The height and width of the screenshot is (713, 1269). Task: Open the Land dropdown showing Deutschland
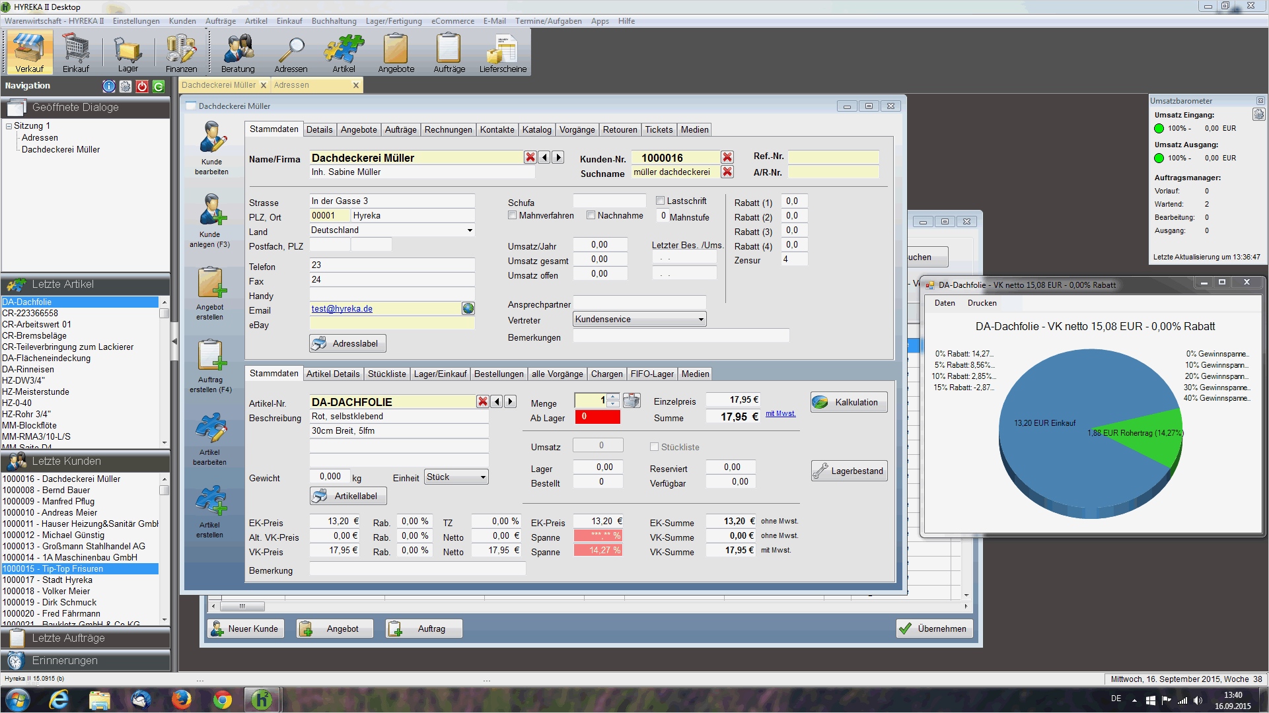[x=470, y=230]
